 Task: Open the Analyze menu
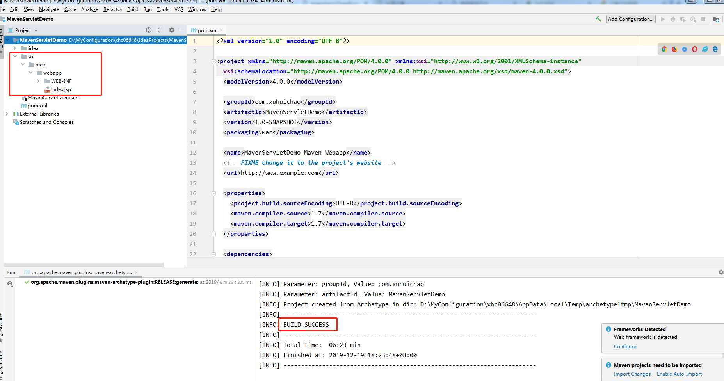pyautogui.click(x=90, y=9)
